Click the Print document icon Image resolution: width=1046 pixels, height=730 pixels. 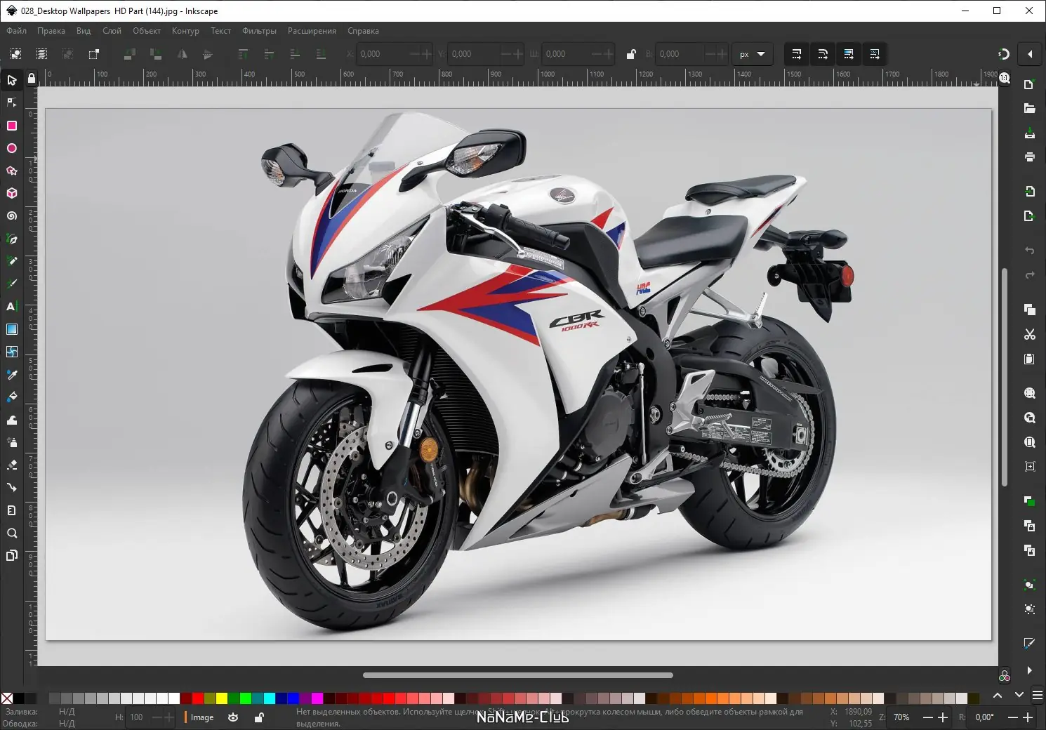pyautogui.click(x=1030, y=157)
